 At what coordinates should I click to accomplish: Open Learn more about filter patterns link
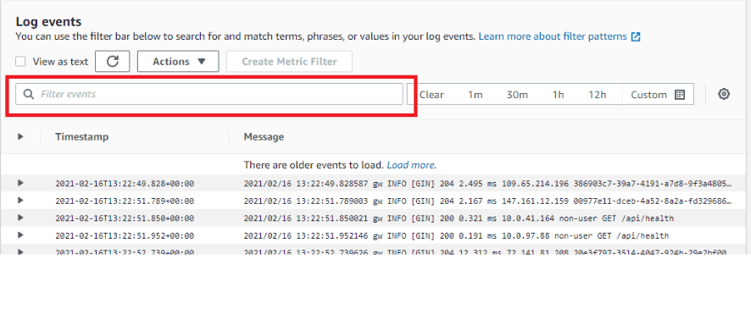[553, 36]
